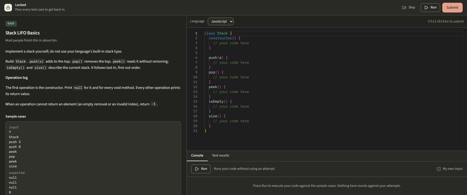Click the 'Ctrl+Enter to submit' hint
Image resolution: width=467 pixels, height=195 pixels.
pyautogui.click(x=446, y=21)
